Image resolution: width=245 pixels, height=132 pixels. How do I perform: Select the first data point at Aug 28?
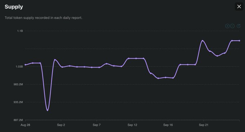coord(25,65)
